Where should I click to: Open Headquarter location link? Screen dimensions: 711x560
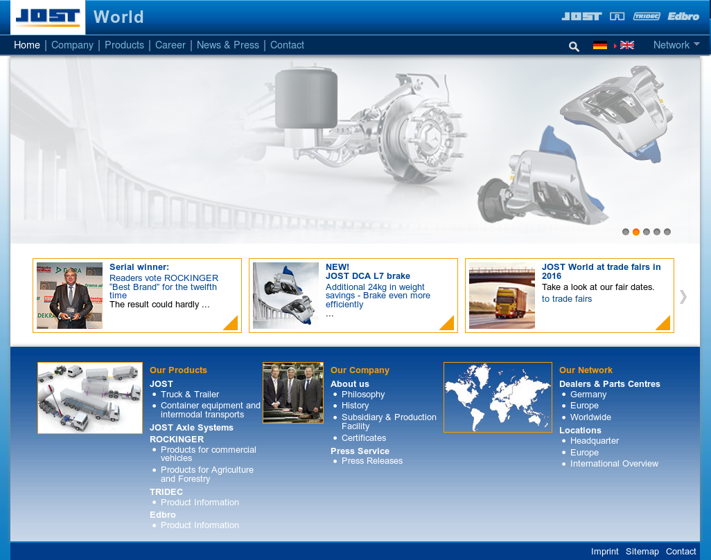(595, 441)
